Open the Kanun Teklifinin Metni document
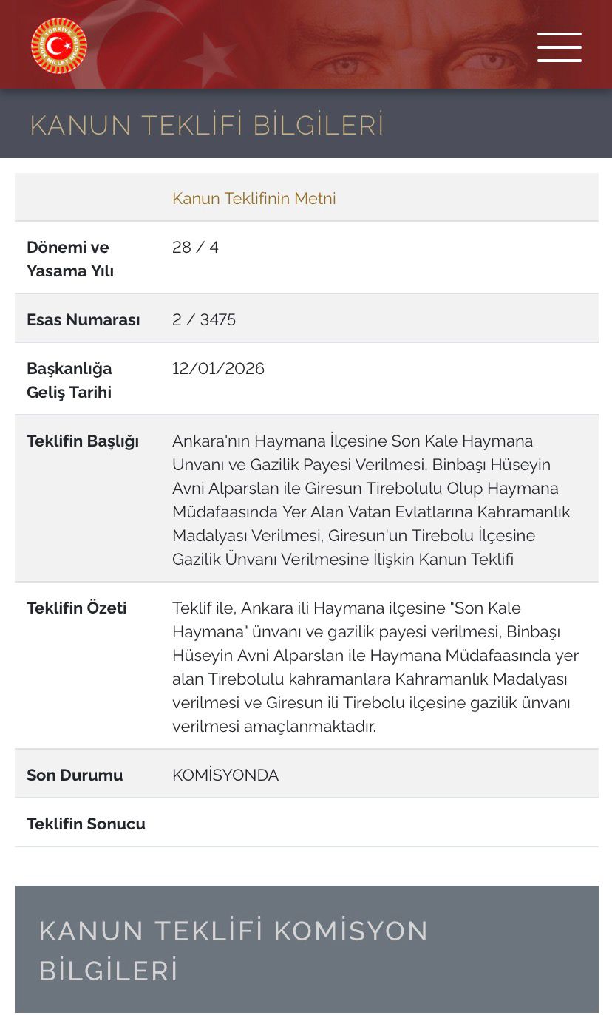 point(254,197)
